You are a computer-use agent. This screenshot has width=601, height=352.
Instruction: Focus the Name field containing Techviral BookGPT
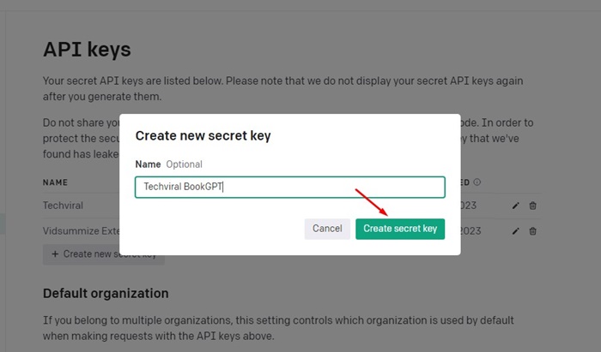click(x=290, y=187)
